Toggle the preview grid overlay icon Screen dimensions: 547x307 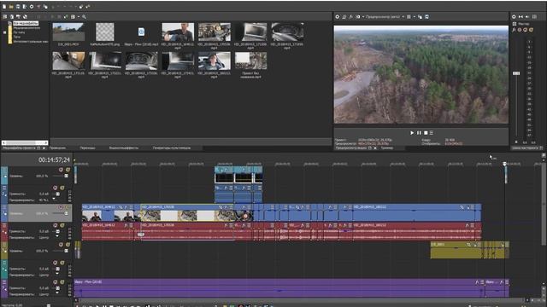point(409,17)
